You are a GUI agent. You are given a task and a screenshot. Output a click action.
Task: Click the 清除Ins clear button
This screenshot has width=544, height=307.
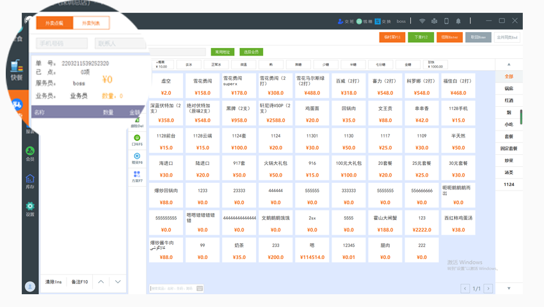pyautogui.click(x=53, y=281)
